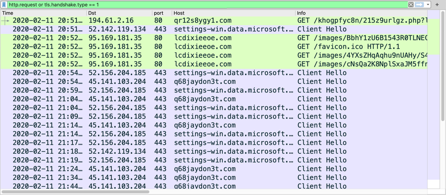Click inside the display filter text field
Viewport: 446px width, 195px height.
[x=206, y=5]
